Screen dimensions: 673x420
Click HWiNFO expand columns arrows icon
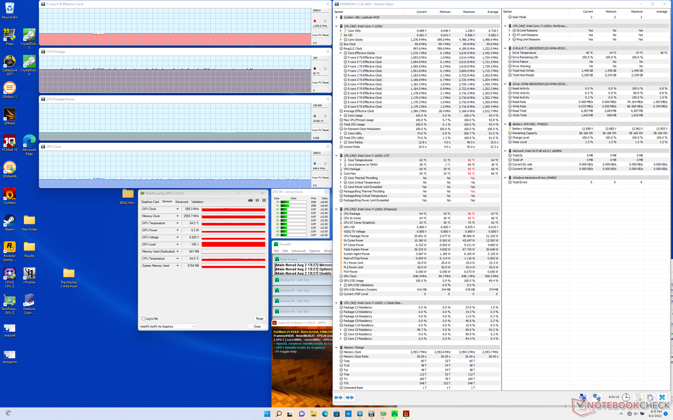pos(338,397)
